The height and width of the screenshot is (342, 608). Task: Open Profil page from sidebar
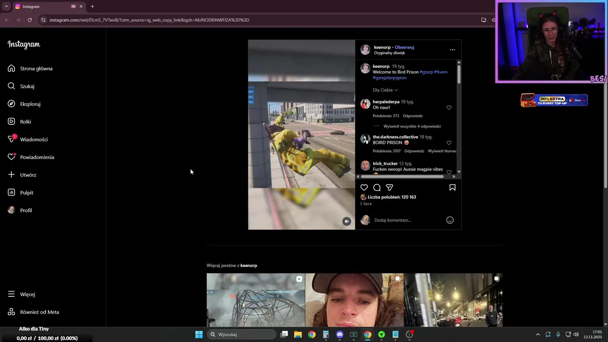point(20,210)
